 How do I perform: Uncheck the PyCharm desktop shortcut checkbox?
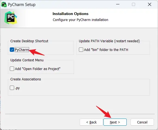12,50
